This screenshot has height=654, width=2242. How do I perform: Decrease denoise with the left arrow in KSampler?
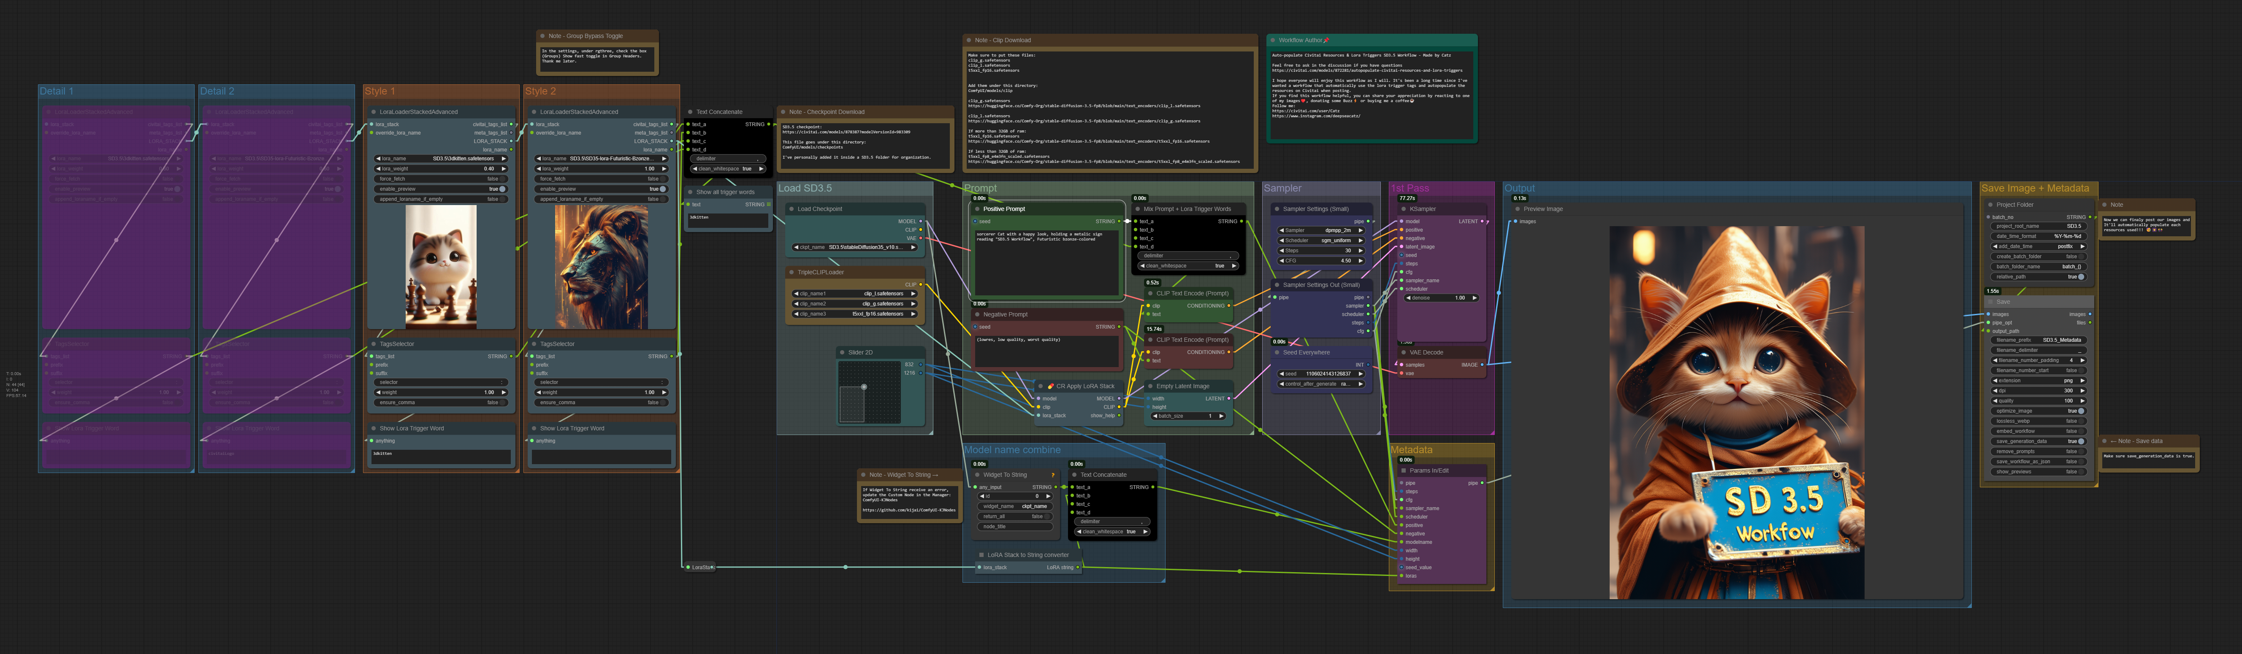tap(1409, 297)
